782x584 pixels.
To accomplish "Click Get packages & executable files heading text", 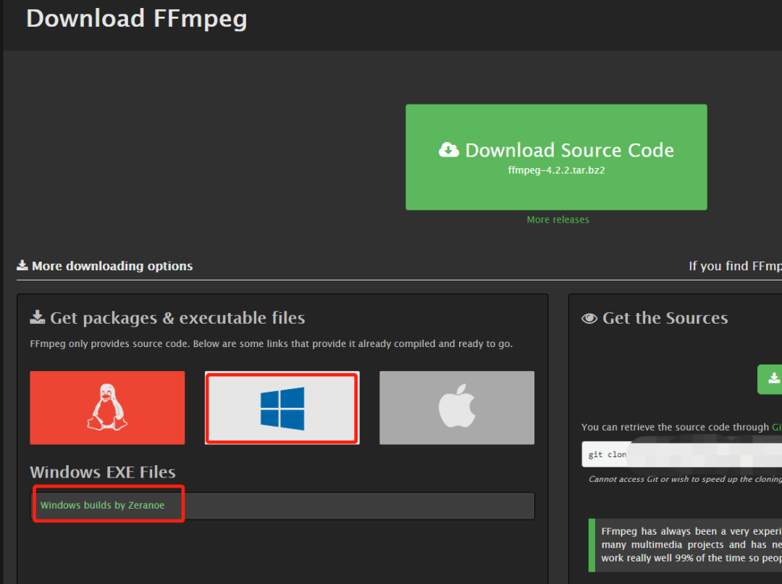I will point(177,318).
